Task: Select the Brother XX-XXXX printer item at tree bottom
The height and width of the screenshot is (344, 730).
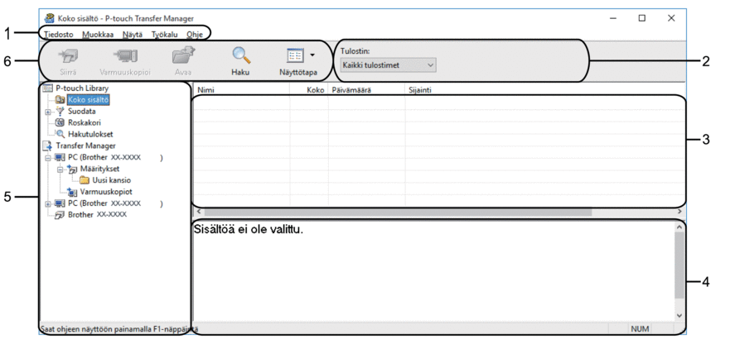Action: pos(97,215)
